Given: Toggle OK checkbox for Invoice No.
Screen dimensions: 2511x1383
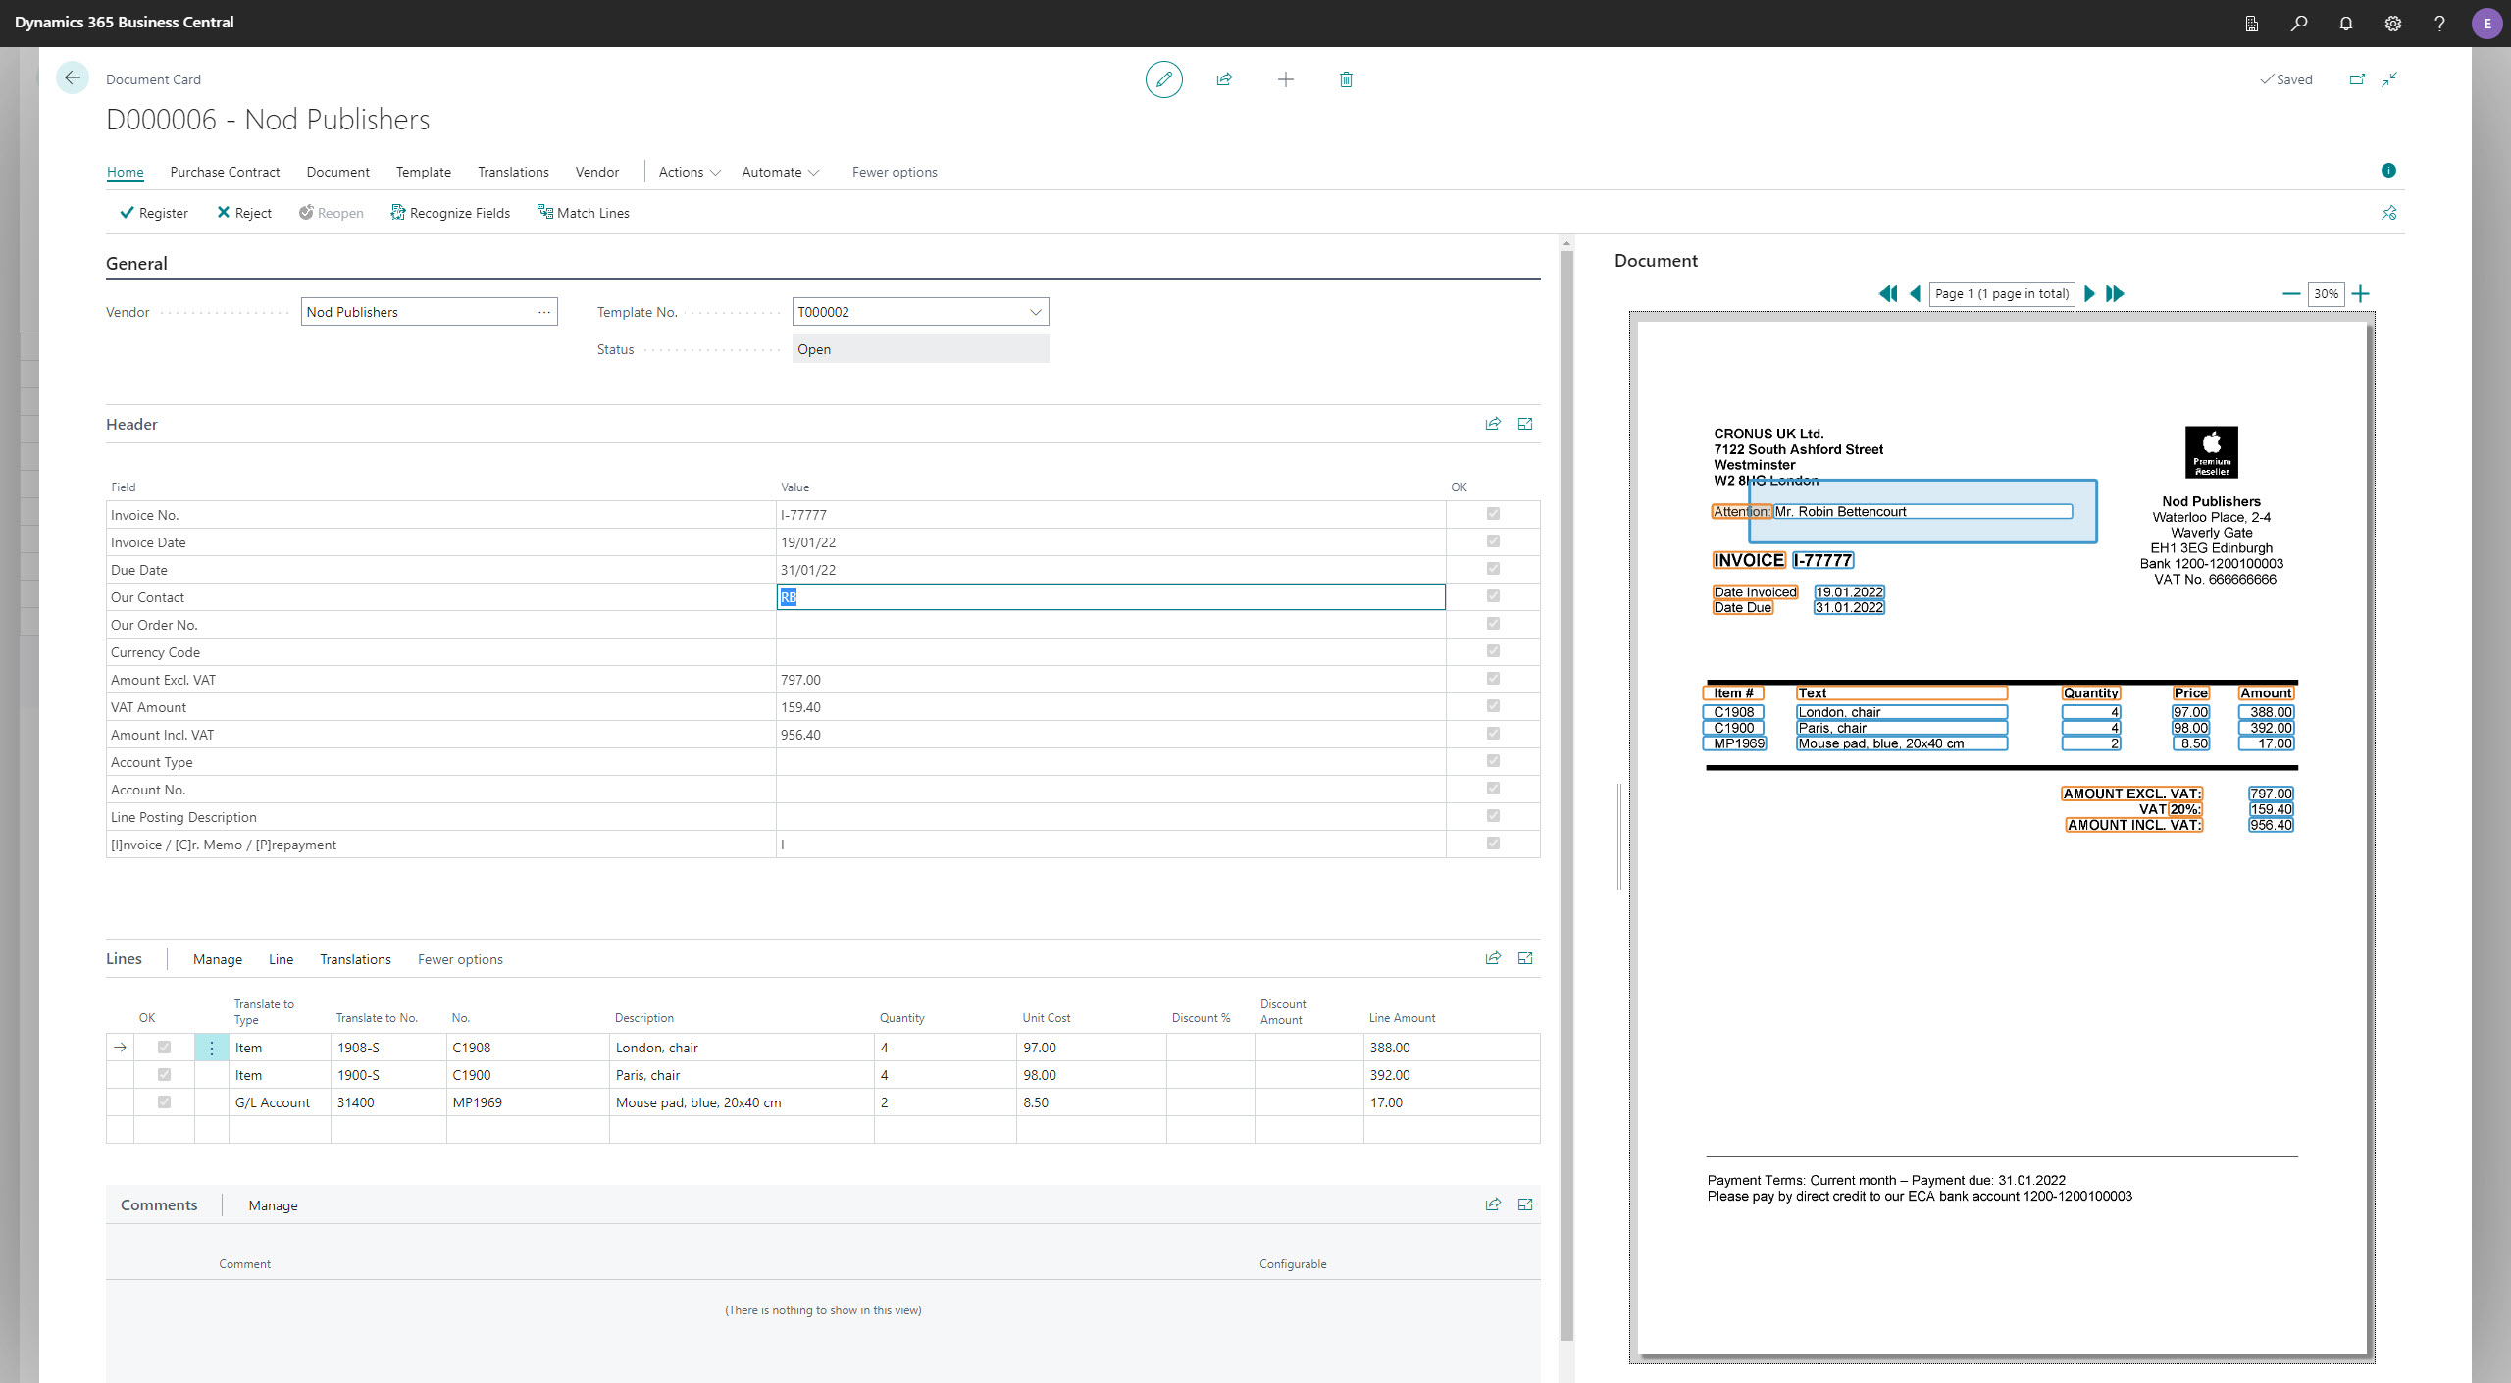Looking at the screenshot, I should pos(1493,514).
